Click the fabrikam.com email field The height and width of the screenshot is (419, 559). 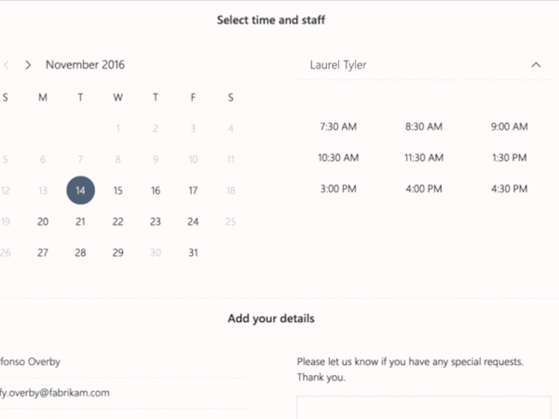[x=121, y=393]
